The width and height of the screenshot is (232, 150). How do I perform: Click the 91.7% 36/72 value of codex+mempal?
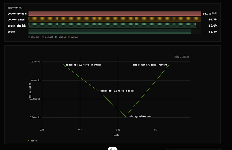tap(210, 13)
